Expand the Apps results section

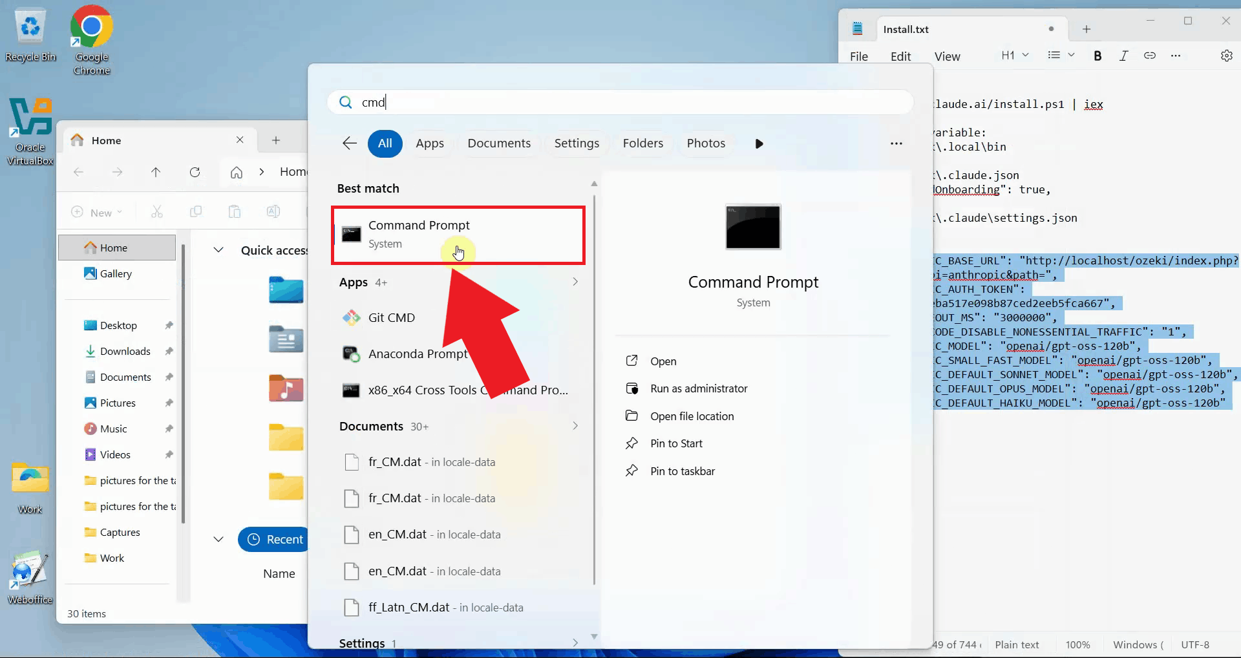(575, 282)
